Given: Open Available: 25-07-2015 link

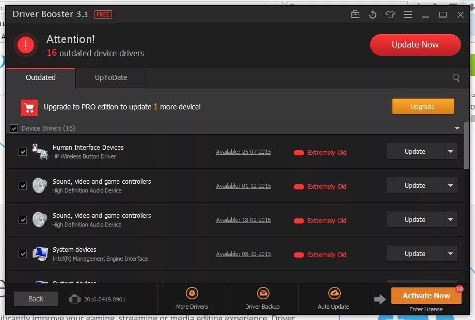Looking at the screenshot, I should click(x=244, y=152).
